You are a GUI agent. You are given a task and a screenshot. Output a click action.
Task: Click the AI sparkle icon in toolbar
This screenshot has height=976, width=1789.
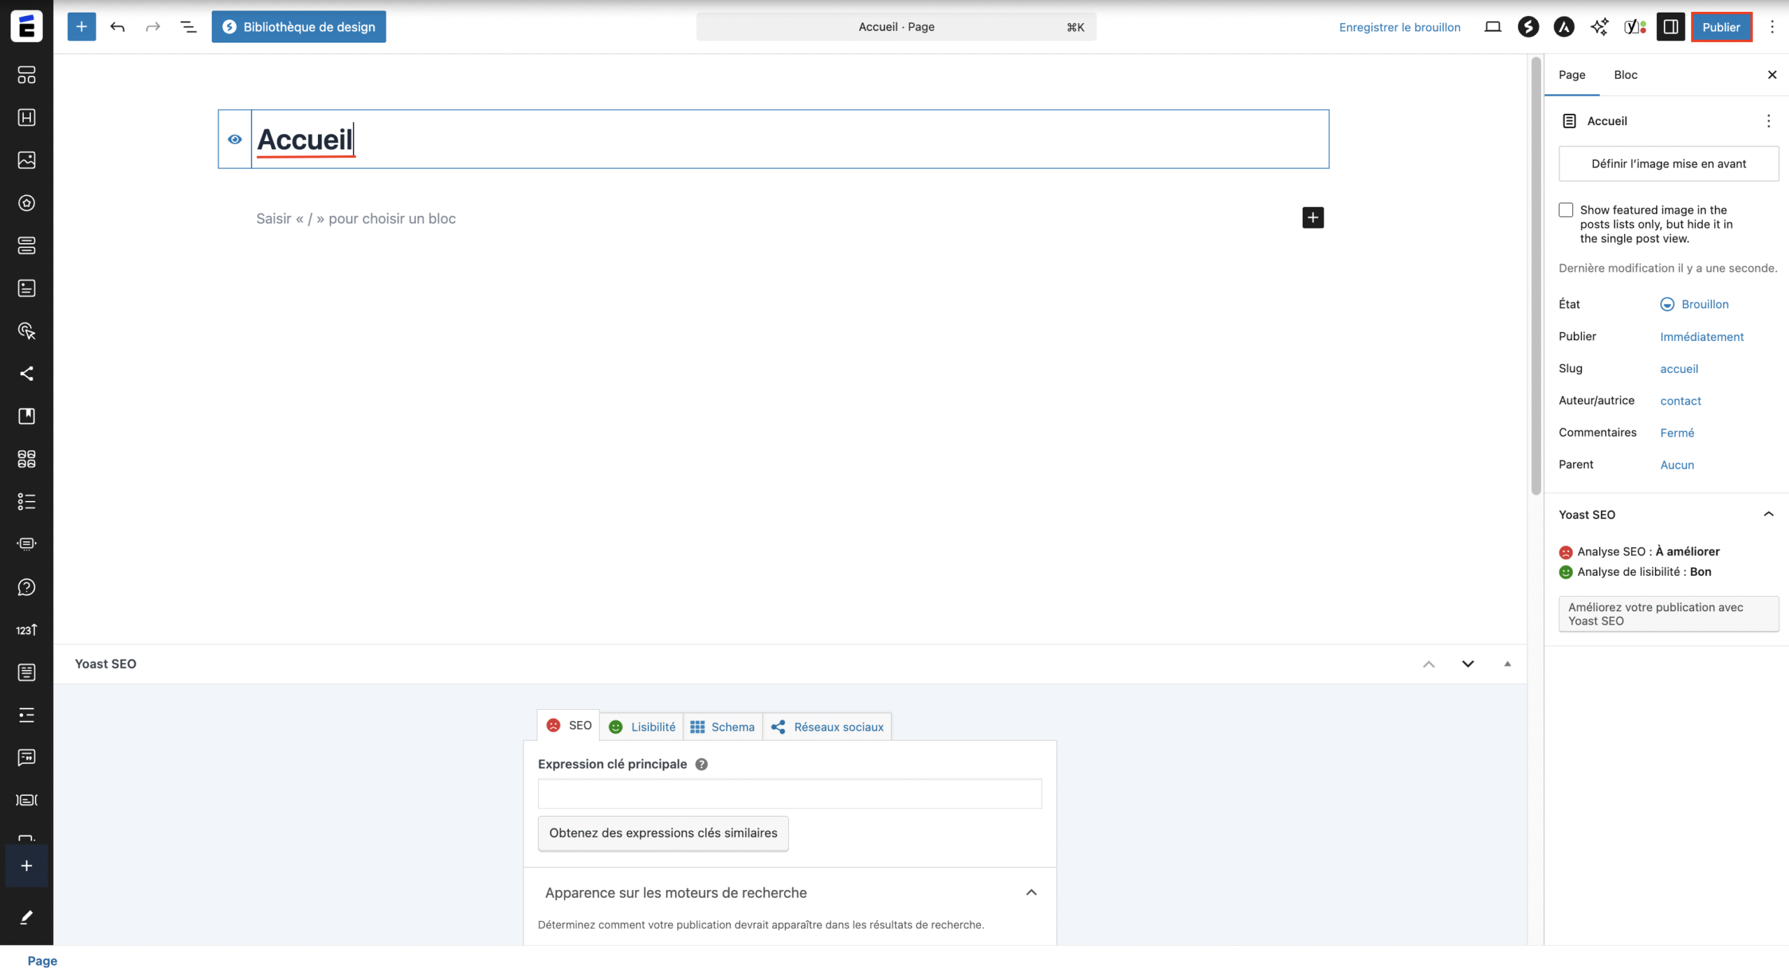coord(1599,27)
